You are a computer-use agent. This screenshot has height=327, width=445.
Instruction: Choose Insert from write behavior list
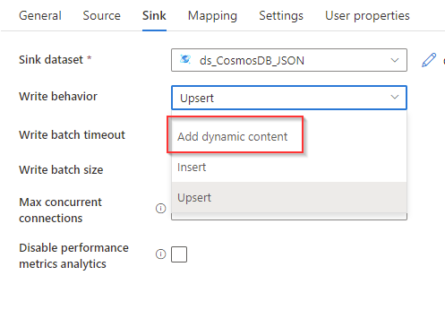[289, 167]
